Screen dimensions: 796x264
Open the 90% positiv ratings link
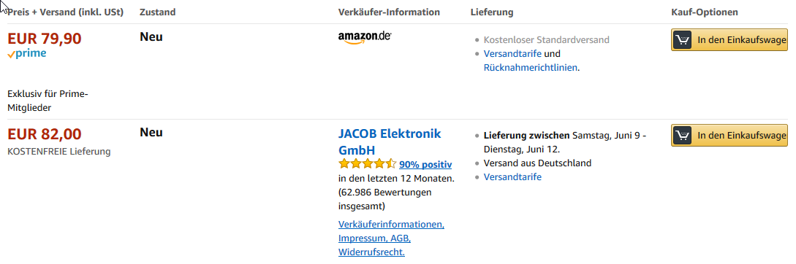(425, 164)
